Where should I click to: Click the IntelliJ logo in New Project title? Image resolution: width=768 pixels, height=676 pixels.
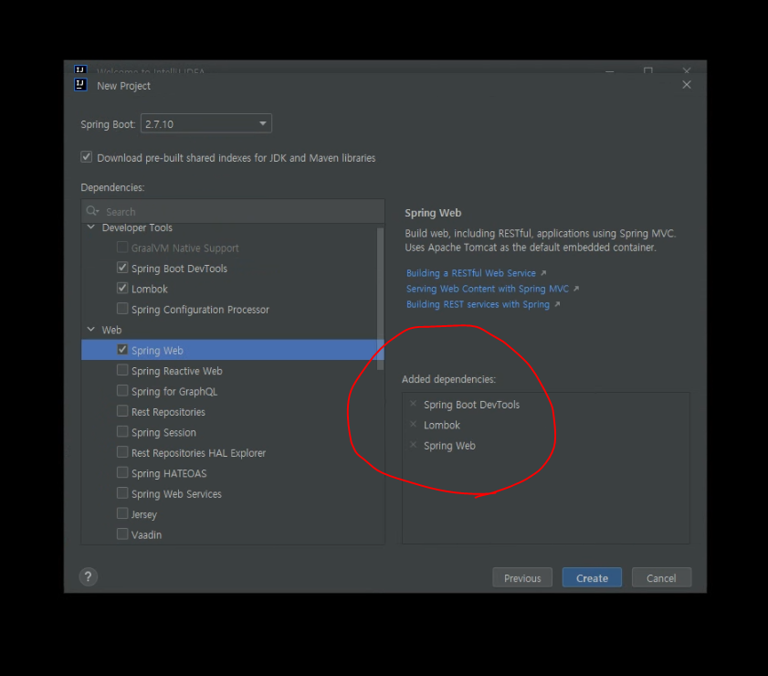tap(80, 85)
